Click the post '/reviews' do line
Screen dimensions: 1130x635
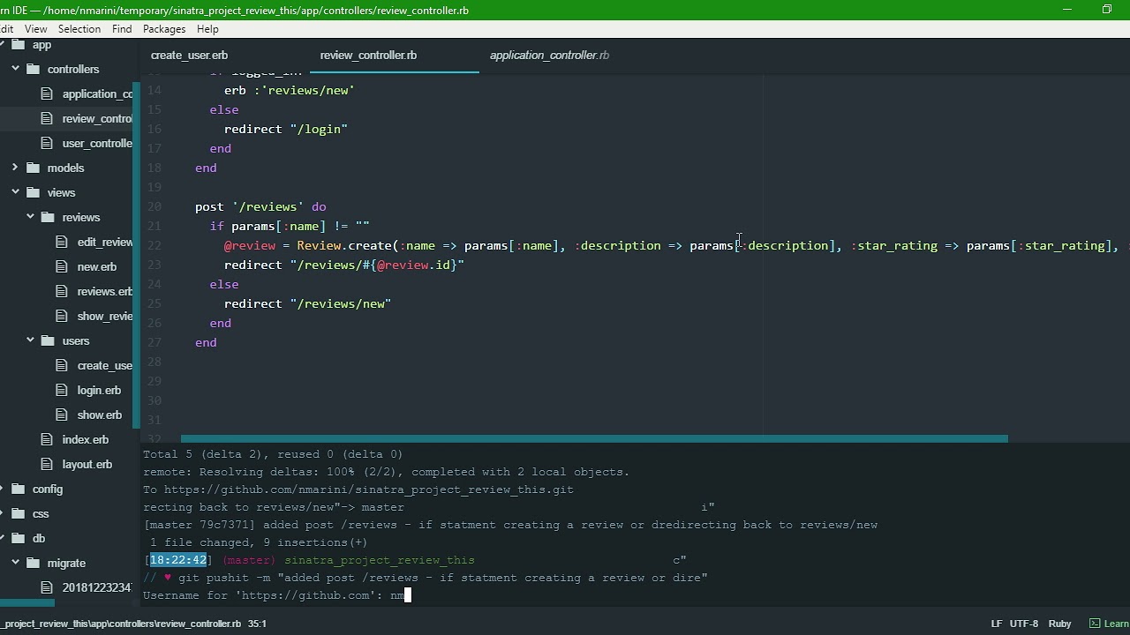pos(260,206)
